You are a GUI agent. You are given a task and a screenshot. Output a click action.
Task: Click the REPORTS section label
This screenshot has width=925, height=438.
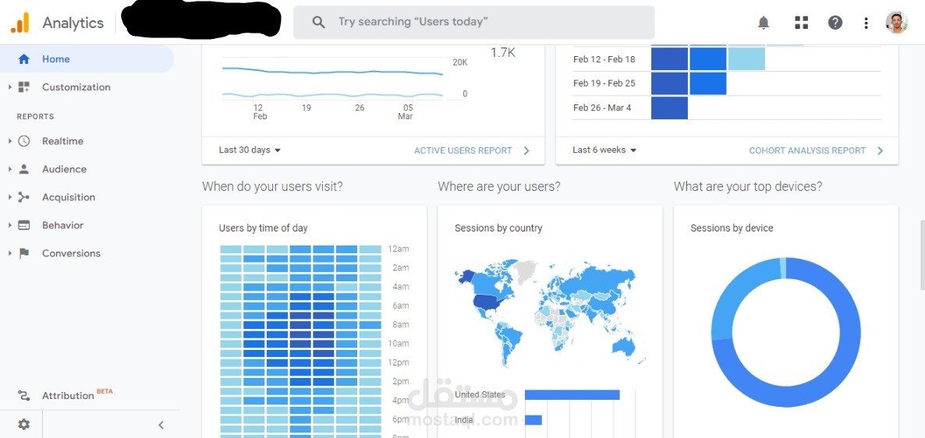[x=35, y=117]
